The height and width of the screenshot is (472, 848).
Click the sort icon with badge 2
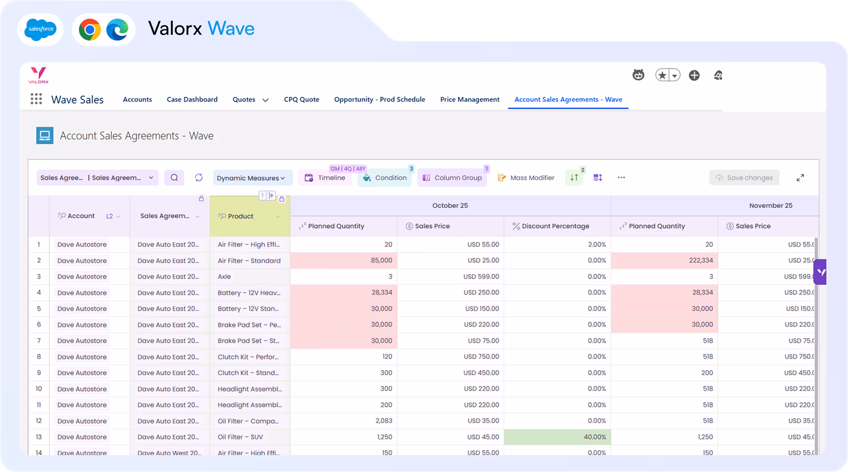tap(574, 178)
